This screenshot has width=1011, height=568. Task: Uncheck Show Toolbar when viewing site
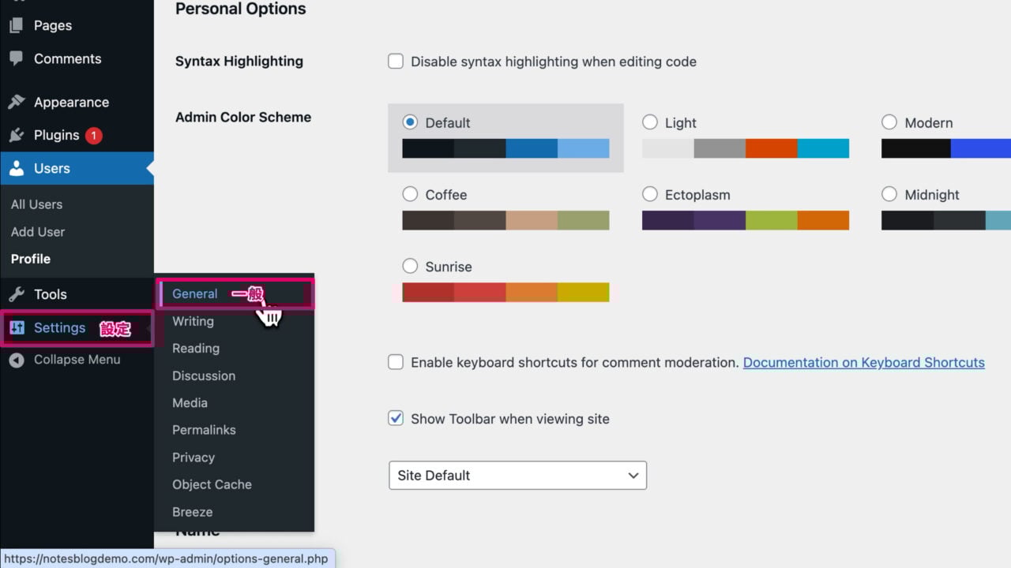396,419
